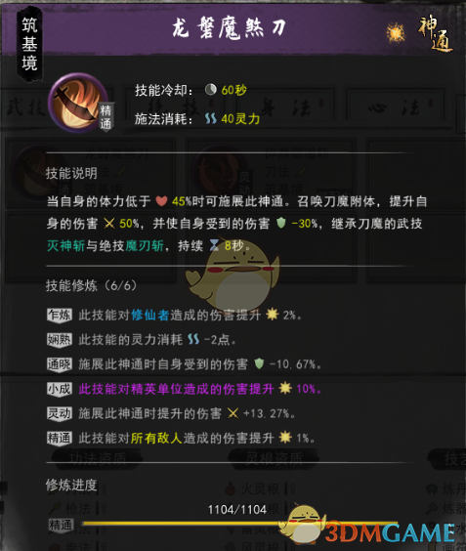Click the 灵动 training level tag
Viewport: 466px width, 551px height.
60,413
